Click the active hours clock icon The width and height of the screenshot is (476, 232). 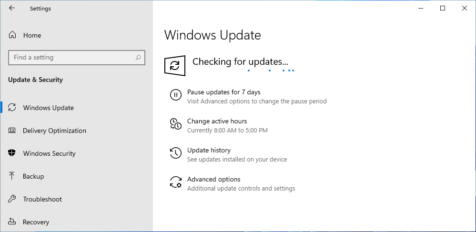click(175, 124)
